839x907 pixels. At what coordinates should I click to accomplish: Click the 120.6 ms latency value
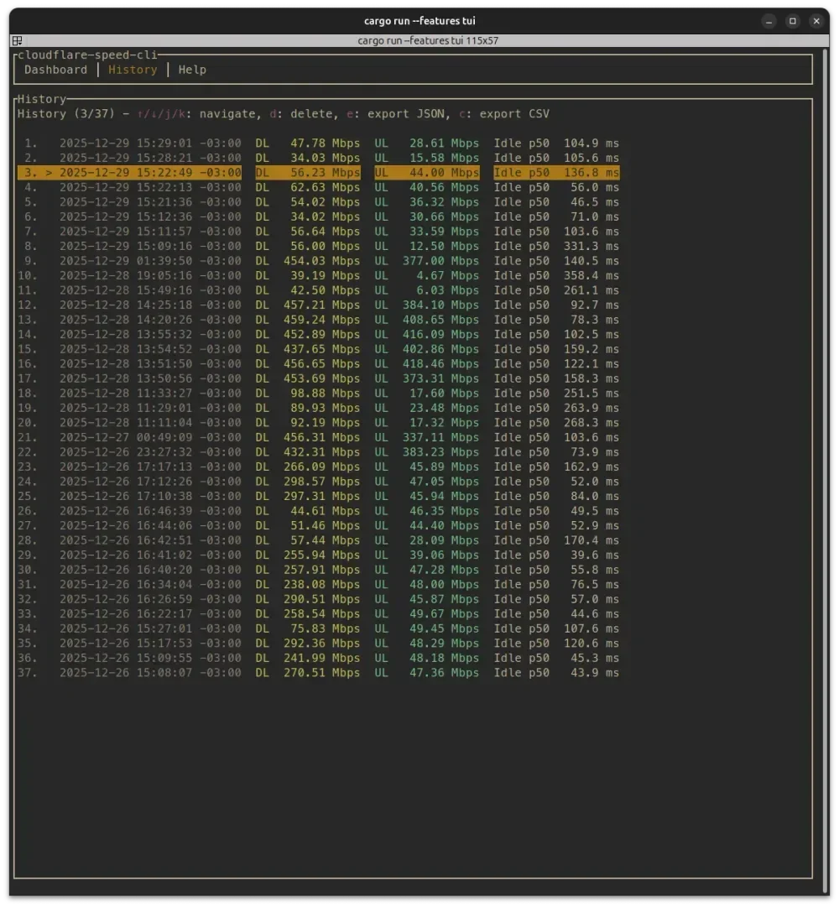(591, 644)
